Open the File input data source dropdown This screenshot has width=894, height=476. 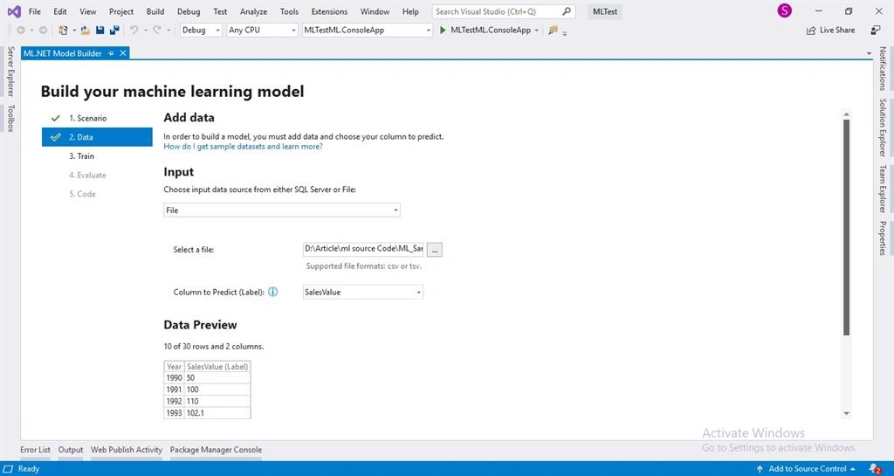tap(282, 210)
